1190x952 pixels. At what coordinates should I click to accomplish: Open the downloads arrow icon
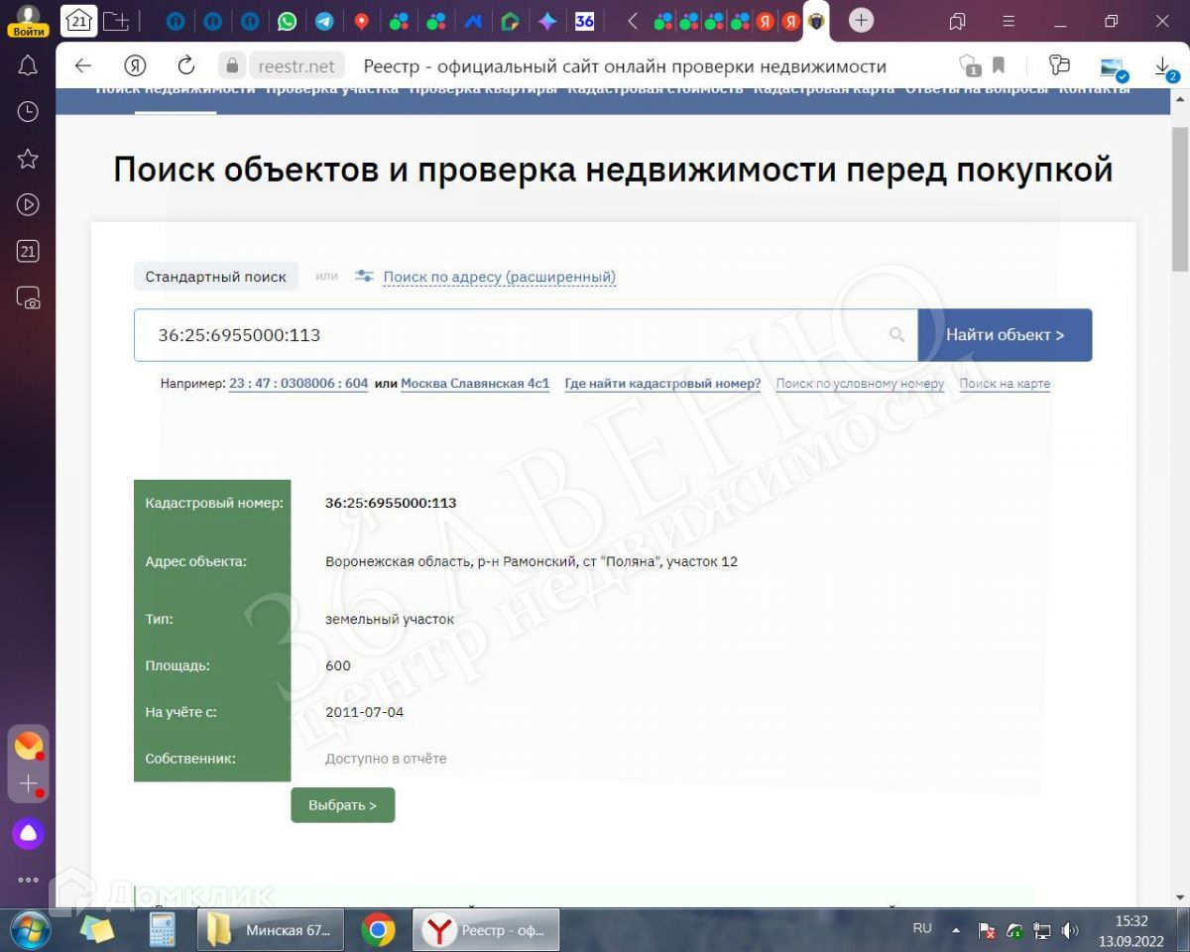1163,66
